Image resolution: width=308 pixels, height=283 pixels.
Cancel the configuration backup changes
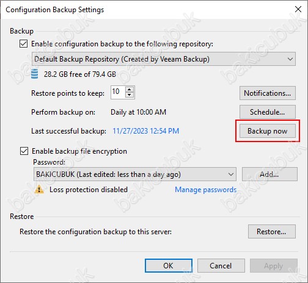[221, 265]
